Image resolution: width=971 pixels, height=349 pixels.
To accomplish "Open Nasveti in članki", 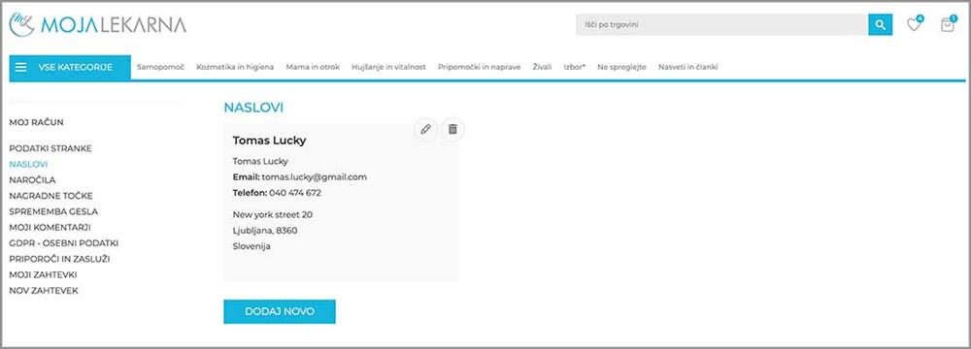I will coord(688,67).
